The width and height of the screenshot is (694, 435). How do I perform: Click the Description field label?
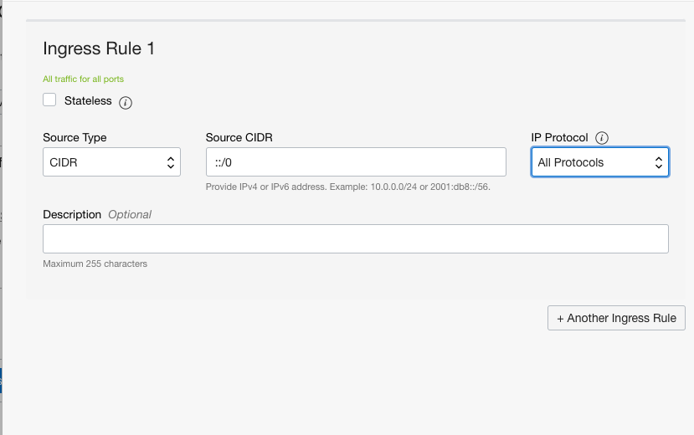(72, 214)
